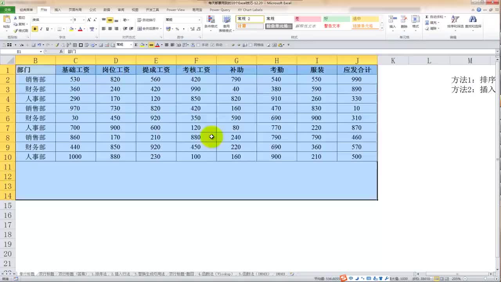The width and height of the screenshot is (501, 282).
Task: Toggle Wrap Text (自动换行)
Action: pos(146,20)
